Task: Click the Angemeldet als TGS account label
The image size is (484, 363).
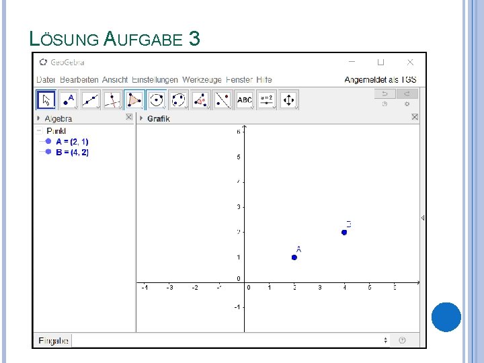Action: [x=380, y=79]
